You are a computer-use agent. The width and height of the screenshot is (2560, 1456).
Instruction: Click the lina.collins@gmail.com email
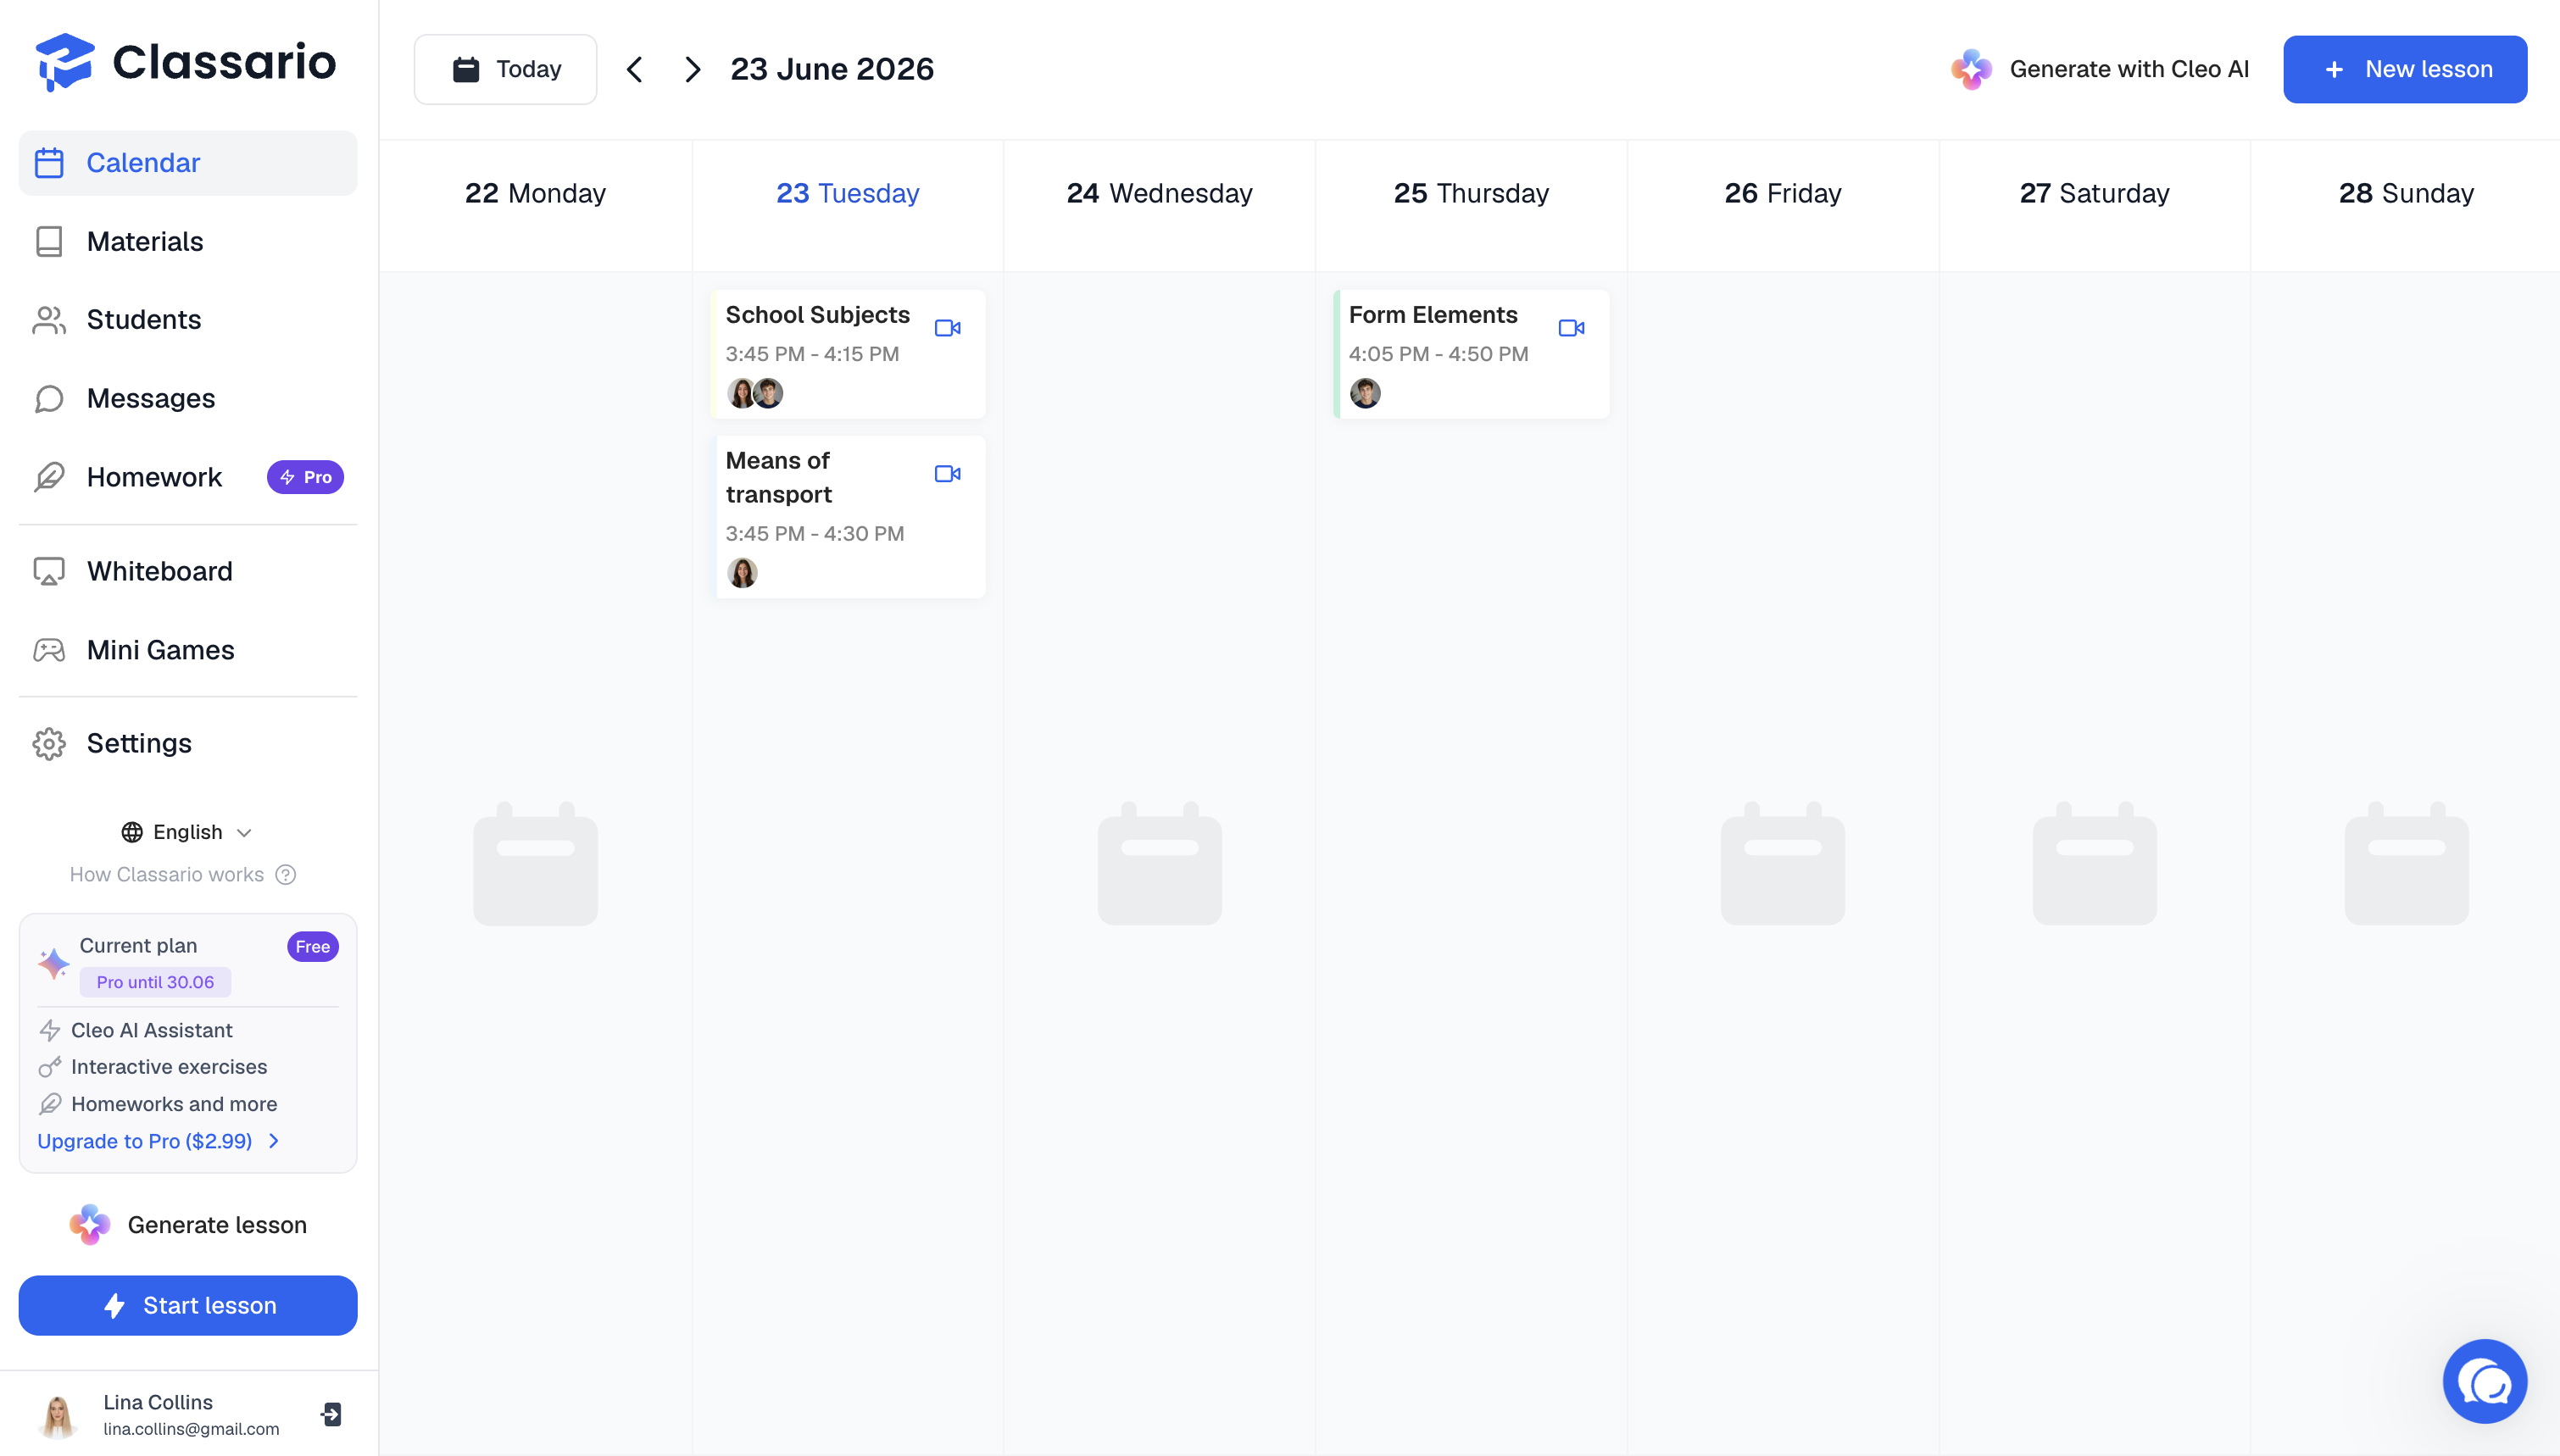(x=191, y=1429)
